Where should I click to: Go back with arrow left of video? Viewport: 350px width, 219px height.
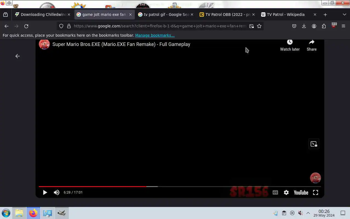click(17, 56)
